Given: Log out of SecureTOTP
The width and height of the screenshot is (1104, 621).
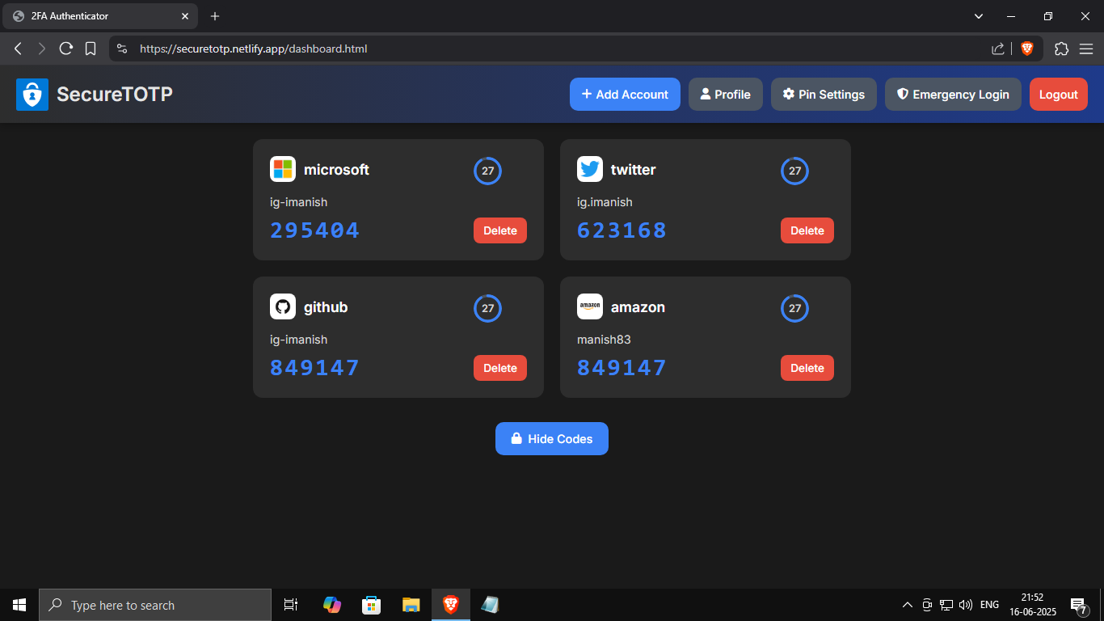Looking at the screenshot, I should click(x=1059, y=95).
